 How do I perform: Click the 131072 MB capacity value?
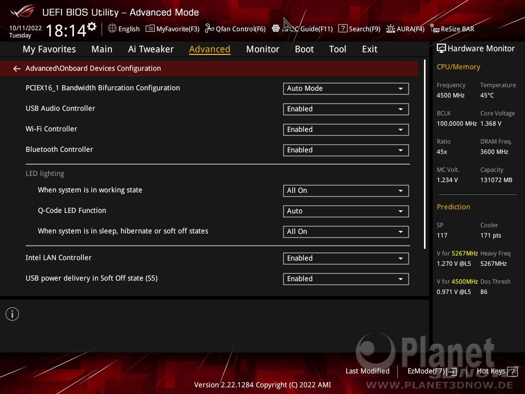tap(496, 180)
